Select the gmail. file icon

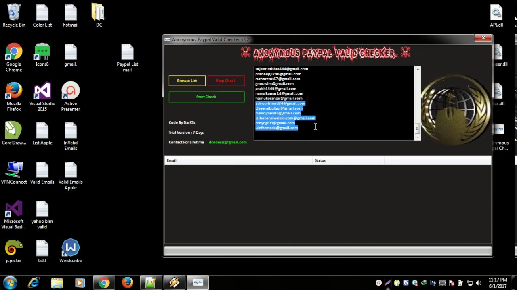pyautogui.click(x=71, y=55)
